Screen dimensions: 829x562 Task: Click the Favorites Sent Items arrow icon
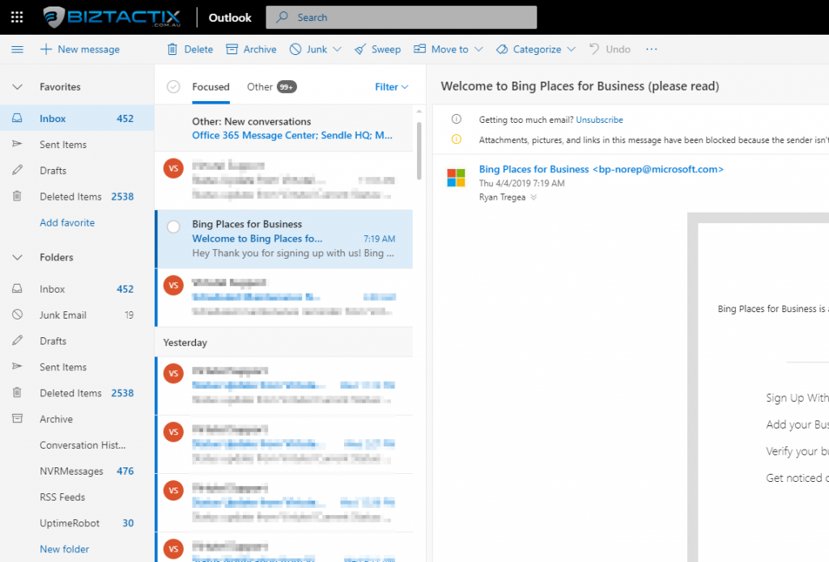click(x=18, y=144)
